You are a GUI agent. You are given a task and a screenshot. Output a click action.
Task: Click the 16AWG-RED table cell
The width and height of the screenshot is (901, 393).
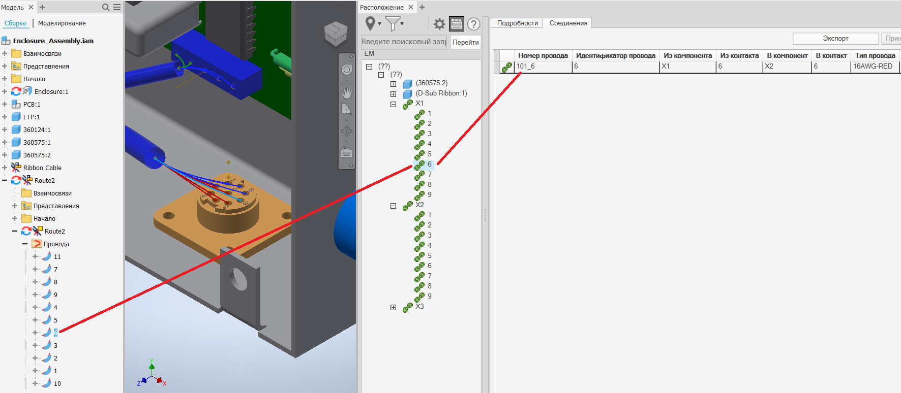click(x=875, y=67)
